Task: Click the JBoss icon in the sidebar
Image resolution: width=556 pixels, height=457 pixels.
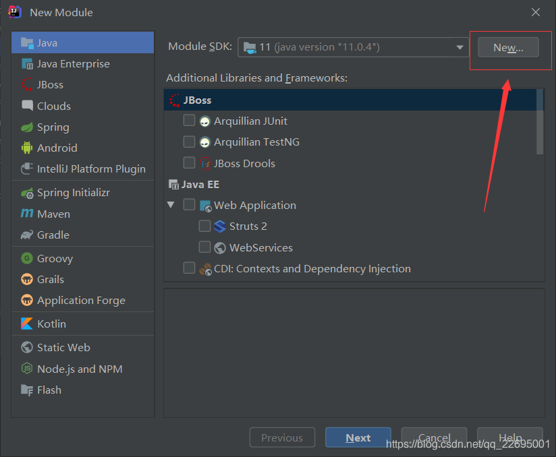Action: coord(27,85)
